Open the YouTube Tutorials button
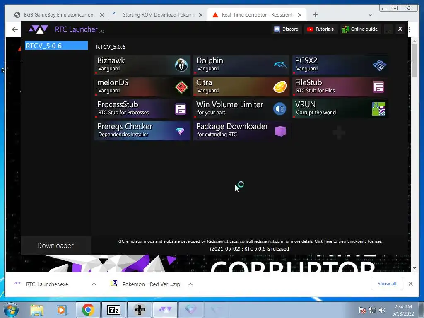424x318 pixels. [320, 29]
